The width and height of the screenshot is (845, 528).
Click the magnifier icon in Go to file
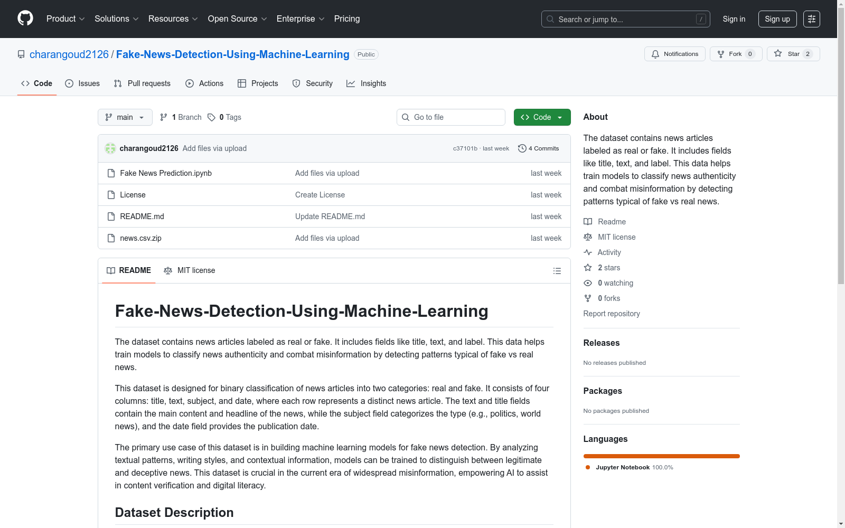pos(406,117)
